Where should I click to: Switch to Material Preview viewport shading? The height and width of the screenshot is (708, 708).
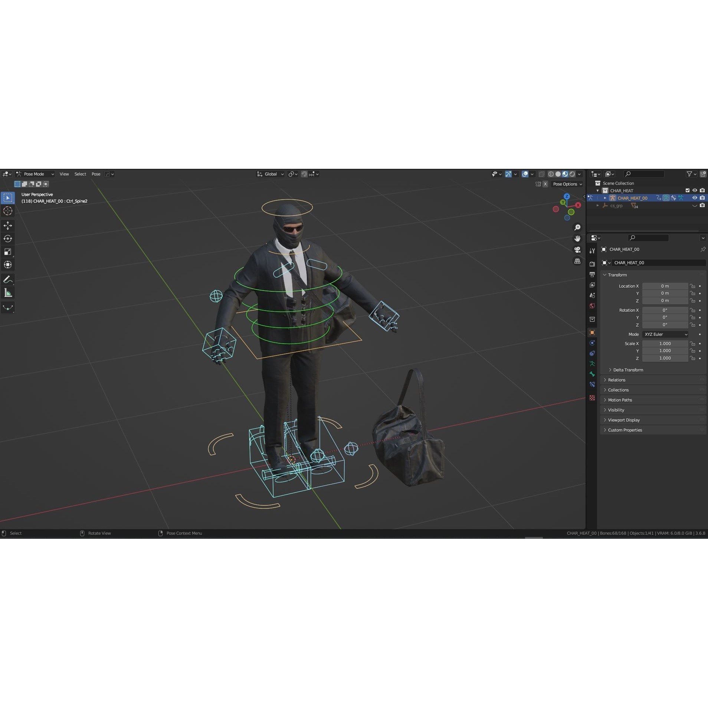click(x=565, y=174)
